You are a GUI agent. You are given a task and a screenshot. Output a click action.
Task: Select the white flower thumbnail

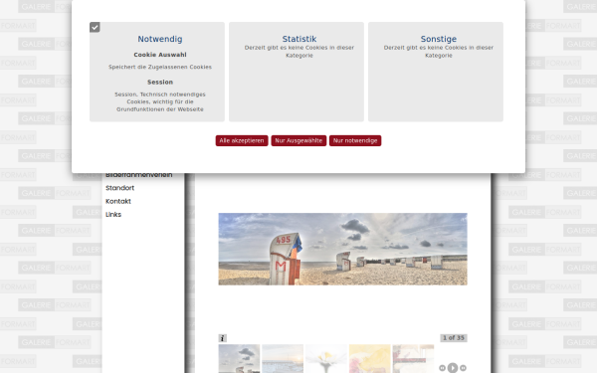point(326,358)
